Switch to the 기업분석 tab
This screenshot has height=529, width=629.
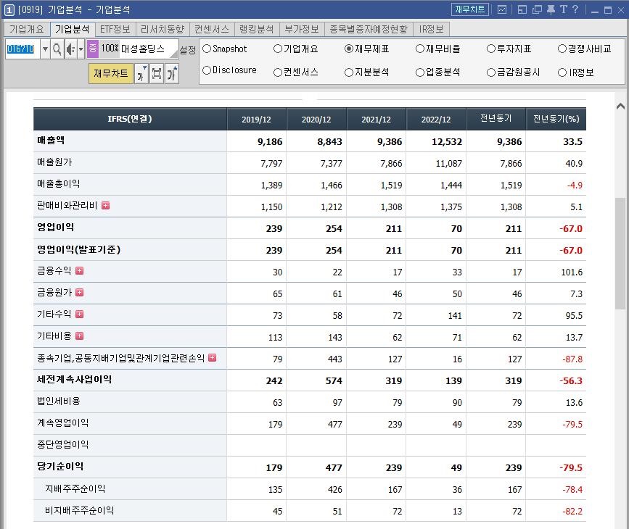click(73, 29)
